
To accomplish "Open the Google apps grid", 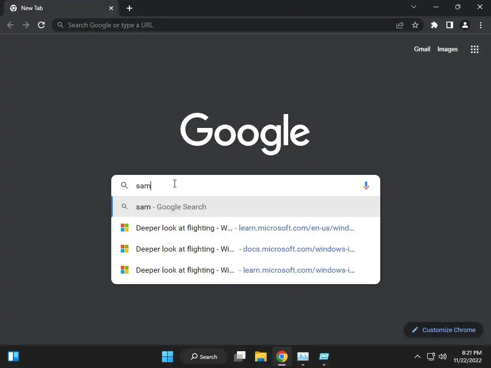I will click(x=474, y=49).
